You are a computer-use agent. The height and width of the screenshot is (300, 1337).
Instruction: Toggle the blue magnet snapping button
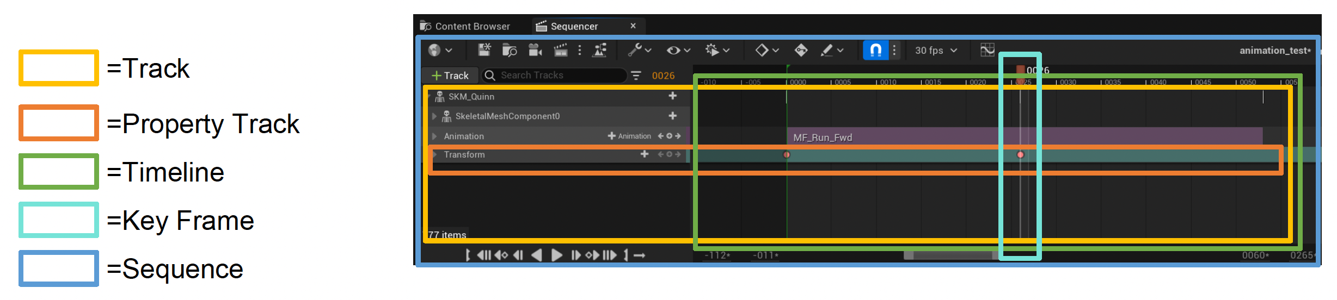[875, 51]
